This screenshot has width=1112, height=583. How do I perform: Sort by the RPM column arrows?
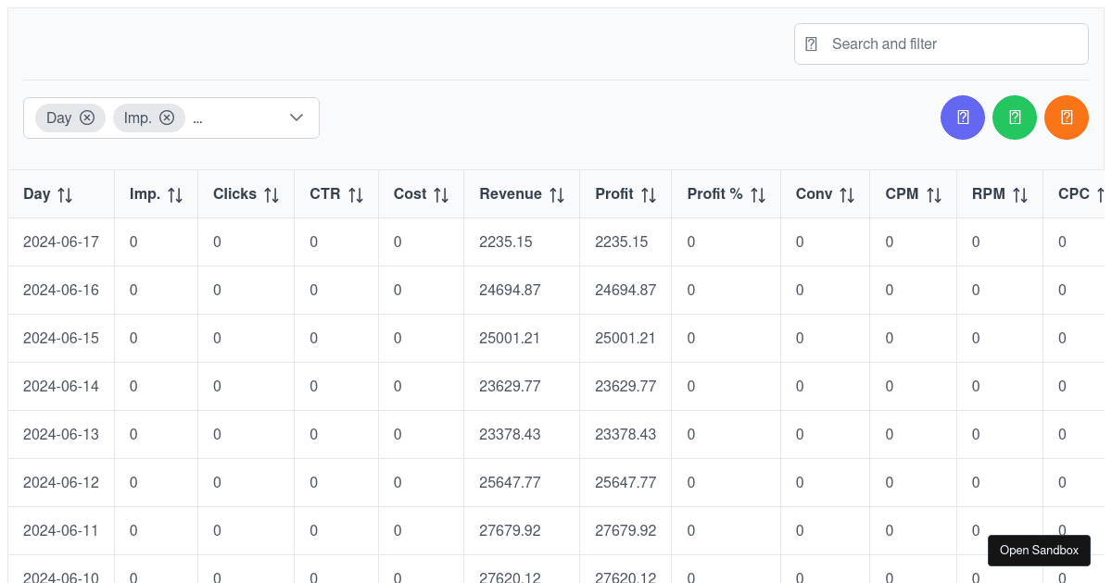coord(1021,193)
